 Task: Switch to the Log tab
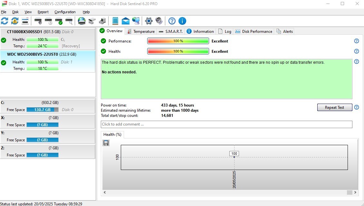pos(225,31)
